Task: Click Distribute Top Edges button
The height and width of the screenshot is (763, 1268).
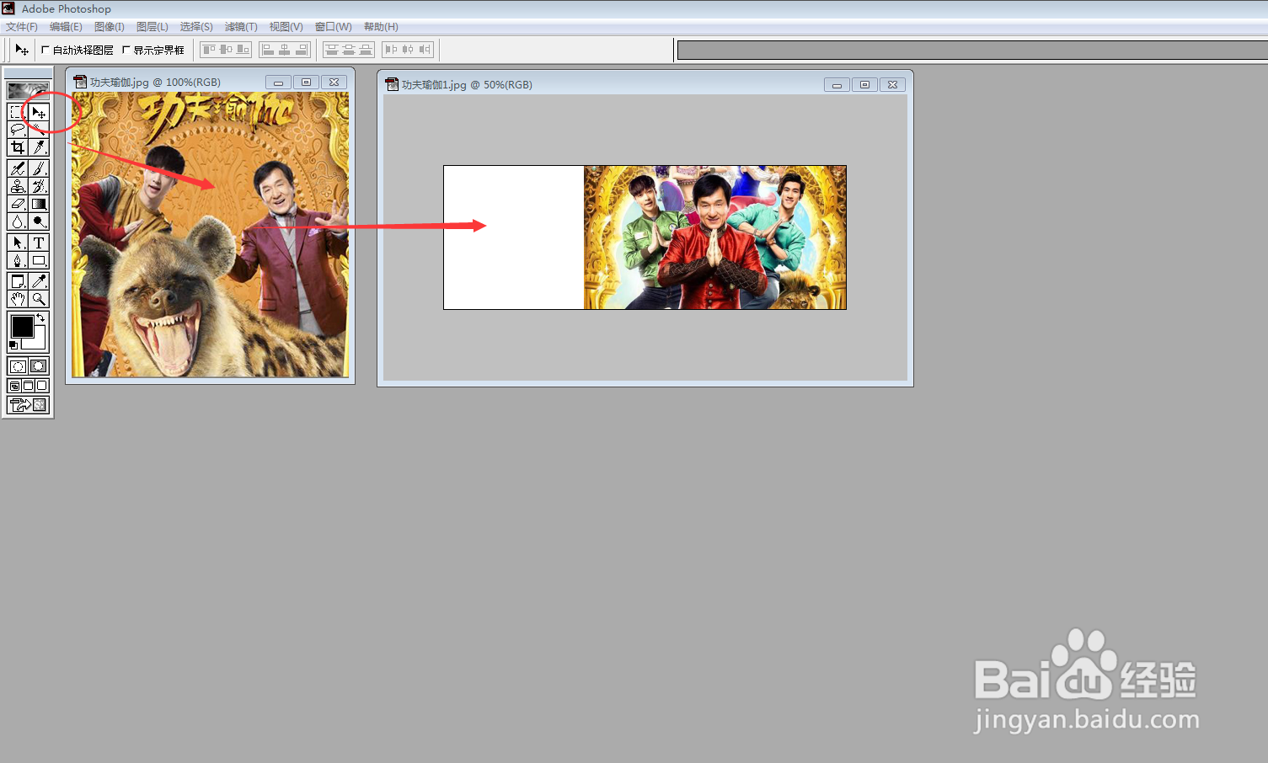Action: coord(332,50)
